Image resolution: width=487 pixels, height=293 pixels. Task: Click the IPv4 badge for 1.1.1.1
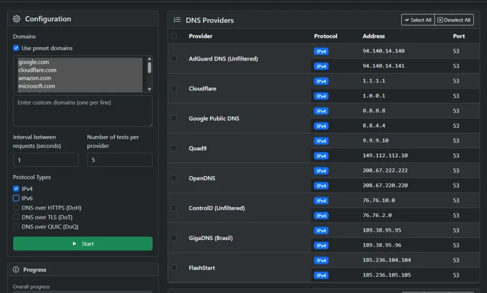tap(321, 81)
